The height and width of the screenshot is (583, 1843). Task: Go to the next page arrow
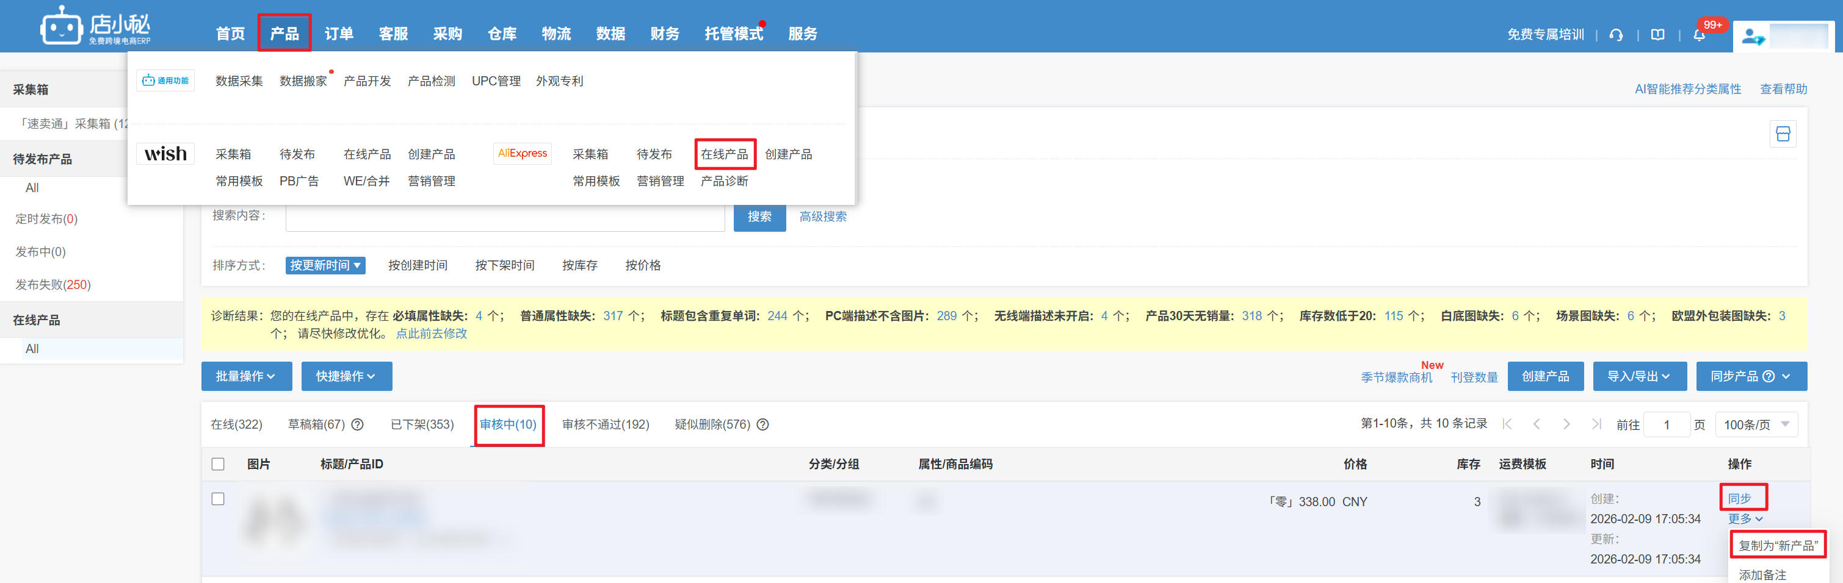[x=1566, y=424]
